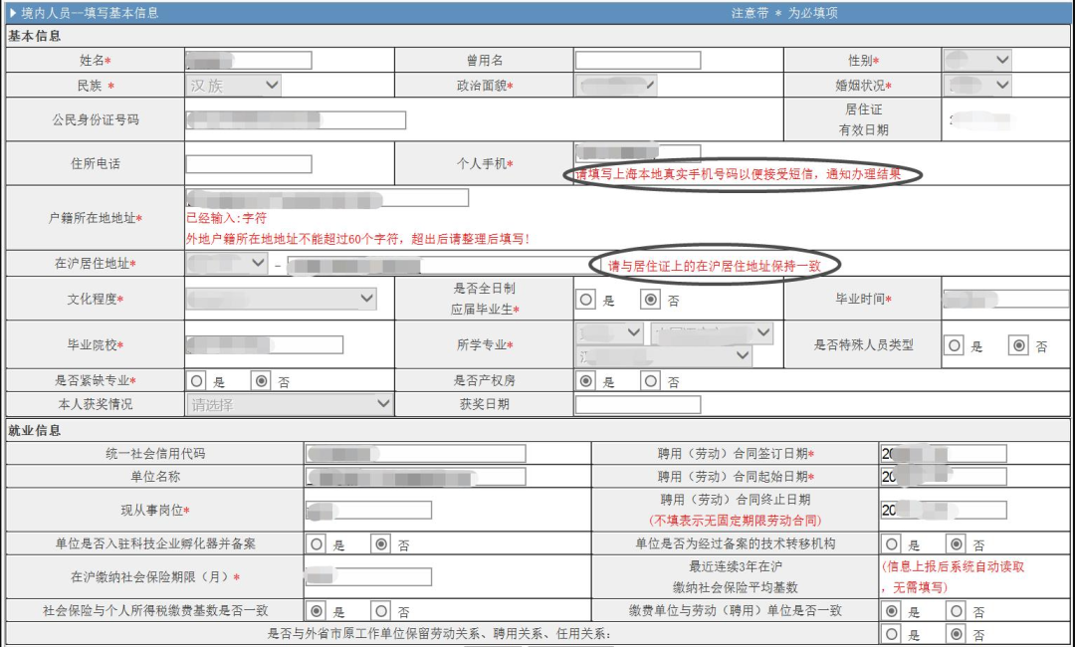This screenshot has width=1075, height=647.
Task: Open the 性别 dropdown
Action: pos(977,60)
